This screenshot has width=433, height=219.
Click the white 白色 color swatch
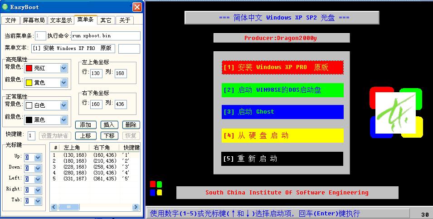tap(29, 105)
